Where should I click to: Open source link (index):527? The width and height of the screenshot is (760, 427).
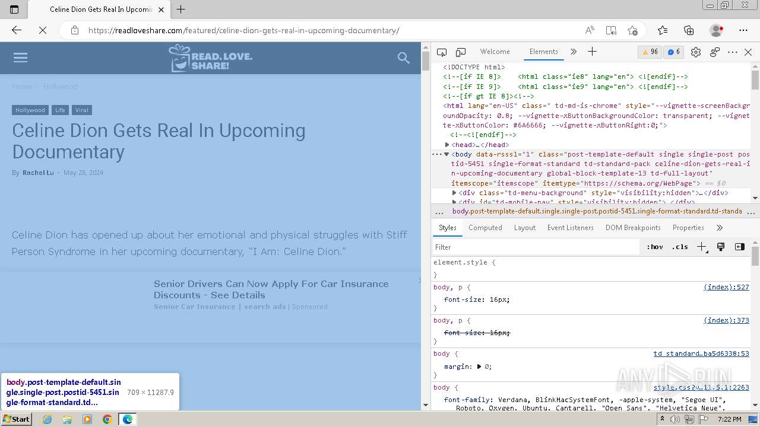[x=726, y=287]
